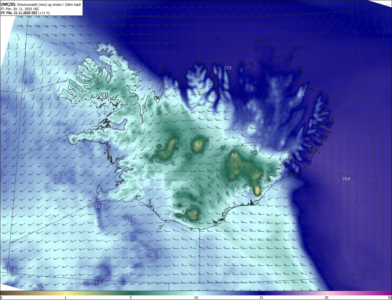Click the colorbar tick label 15
The height and width of the screenshot is (300, 392).
(x=261, y=298)
